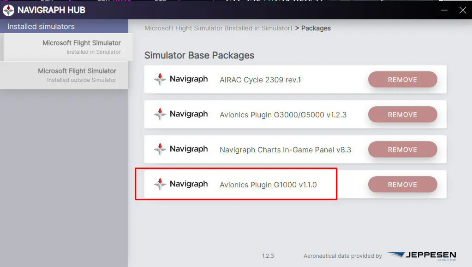Click the Navigraph icon in Charts In-Game Panel row

tap(160, 149)
